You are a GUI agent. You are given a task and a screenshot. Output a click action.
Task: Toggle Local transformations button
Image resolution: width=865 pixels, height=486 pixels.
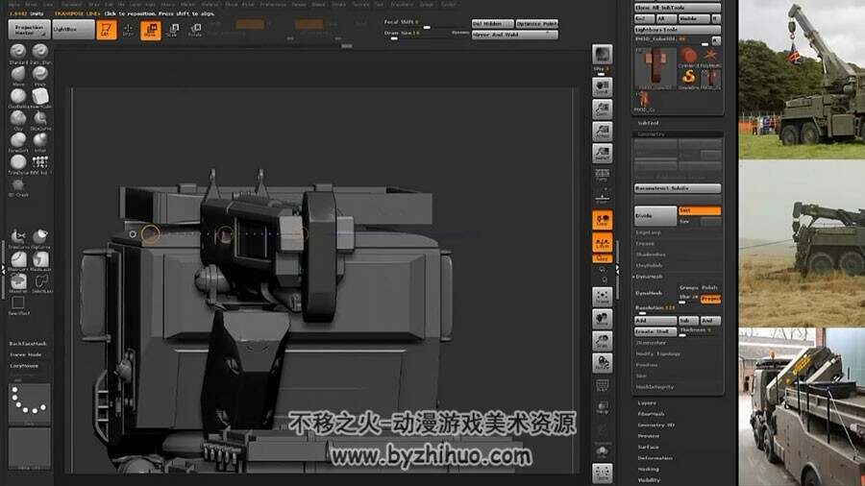[602, 220]
